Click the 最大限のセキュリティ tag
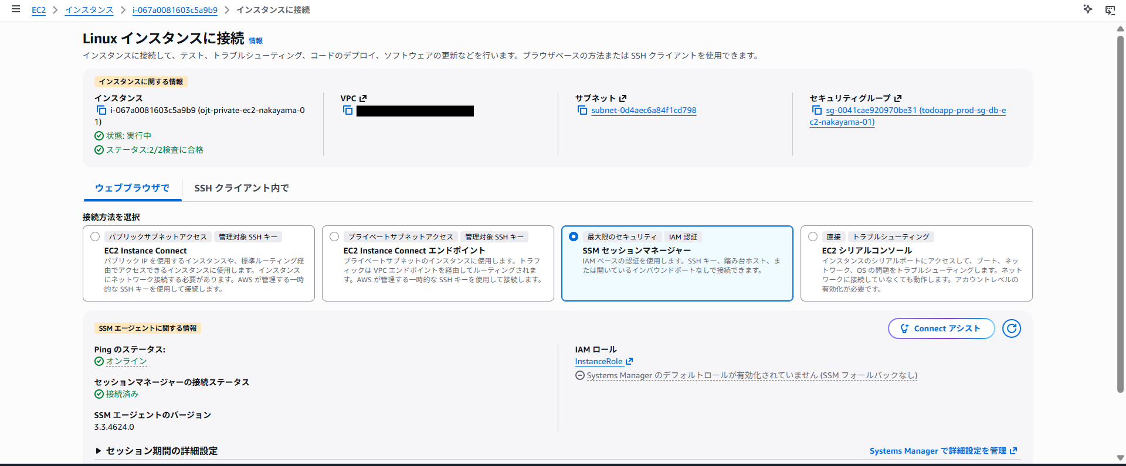The image size is (1126, 466). pyautogui.click(x=622, y=237)
